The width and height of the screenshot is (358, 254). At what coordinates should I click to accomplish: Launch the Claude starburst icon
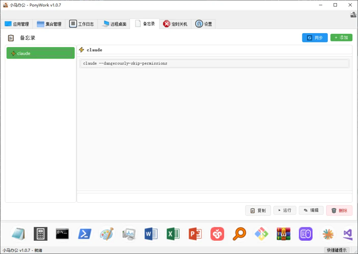click(x=328, y=234)
